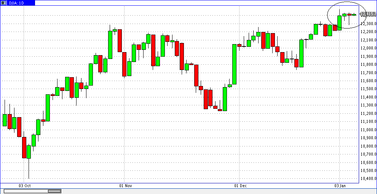Viewport: 377px width, 194px height.
Task: Click the 12,100.0 price axis label
Action: [x=369, y=40]
